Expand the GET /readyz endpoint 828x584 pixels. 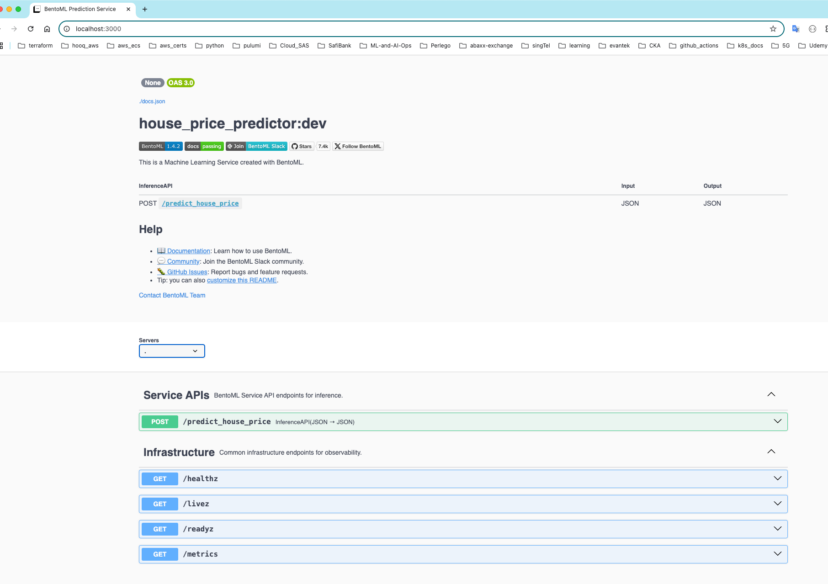(x=463, y=529)
